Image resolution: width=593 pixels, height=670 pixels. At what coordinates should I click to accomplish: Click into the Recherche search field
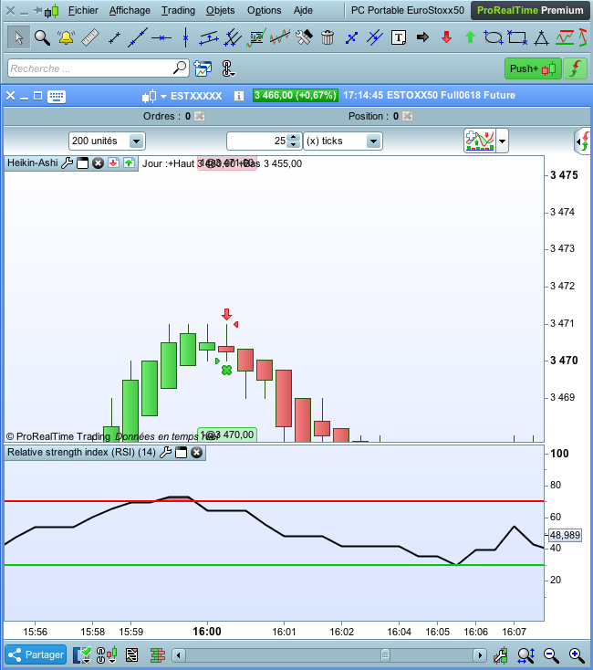pos(99,68)
